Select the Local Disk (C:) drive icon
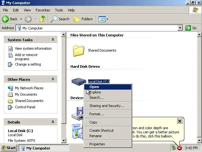 (x=79, y=82)
